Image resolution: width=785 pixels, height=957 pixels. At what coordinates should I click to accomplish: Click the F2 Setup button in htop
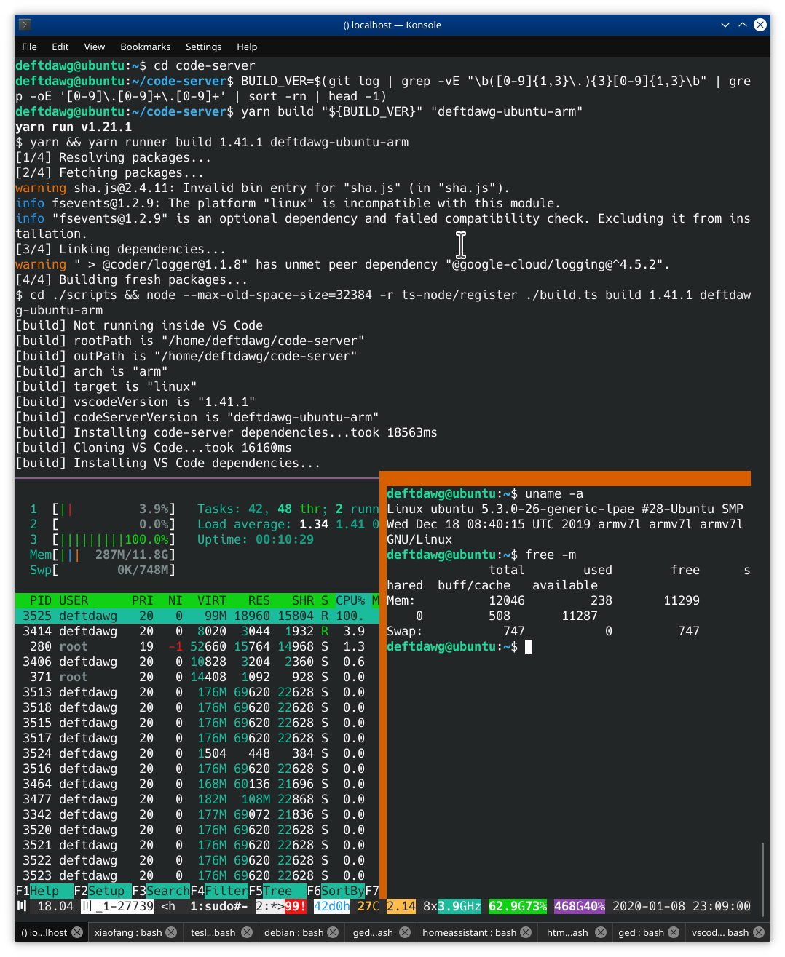[103, 891]
